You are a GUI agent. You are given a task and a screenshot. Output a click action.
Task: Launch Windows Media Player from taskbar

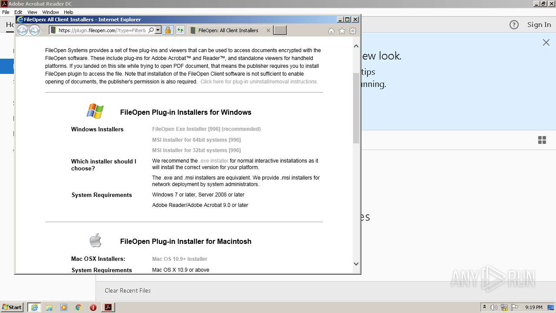[x=64, y=307]
